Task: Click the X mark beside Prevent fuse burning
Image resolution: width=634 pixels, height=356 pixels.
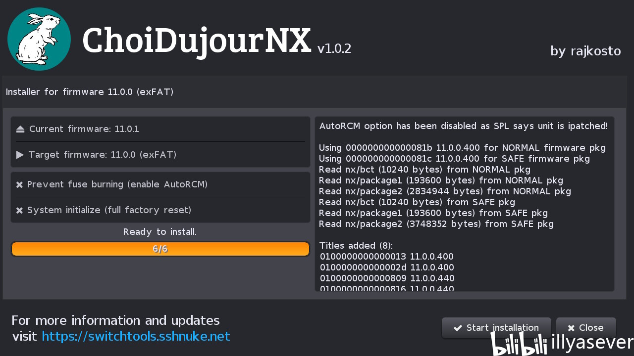Action: click(x=19, y=185)
